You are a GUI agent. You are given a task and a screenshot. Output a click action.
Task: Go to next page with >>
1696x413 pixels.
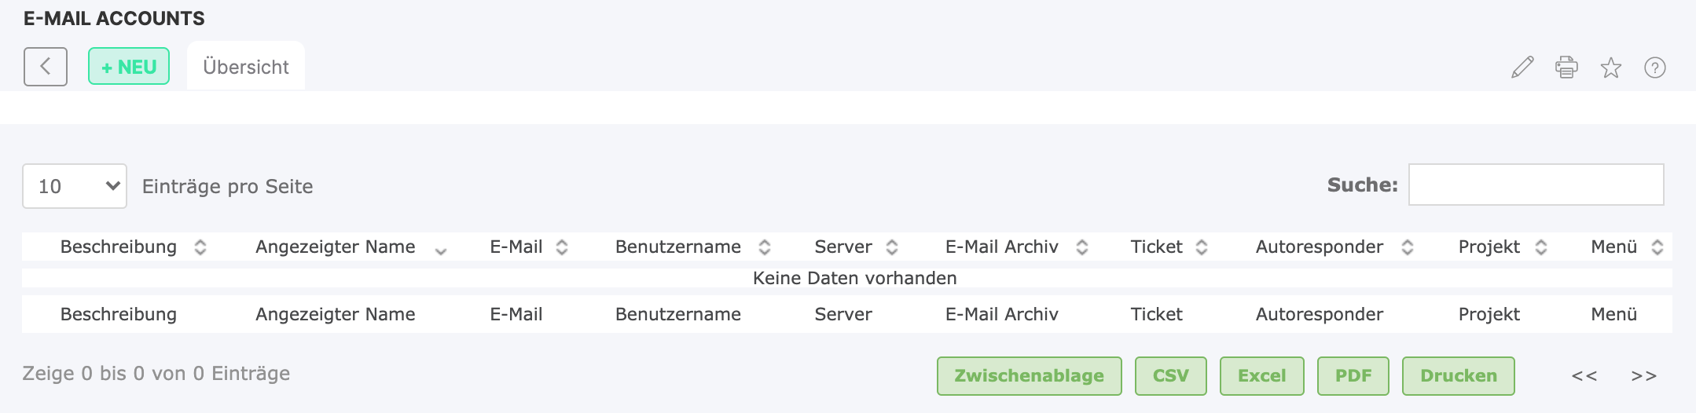click(1643, 376)
